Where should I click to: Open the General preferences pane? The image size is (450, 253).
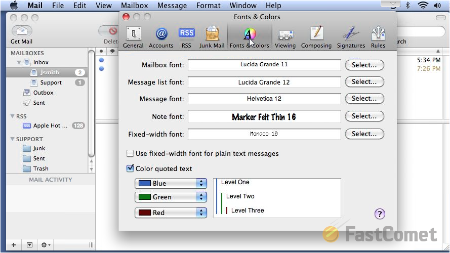tap(133, 37)
